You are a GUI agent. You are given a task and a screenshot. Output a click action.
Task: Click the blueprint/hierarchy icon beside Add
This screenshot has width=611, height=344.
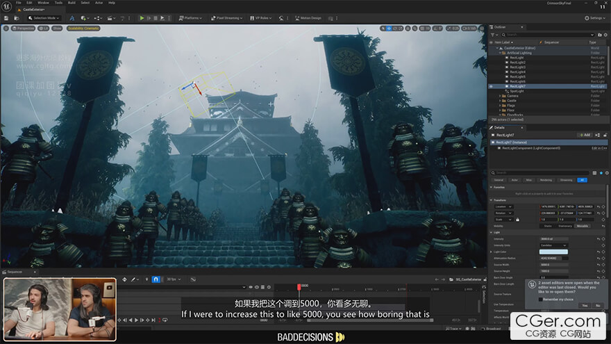[597, 135]
